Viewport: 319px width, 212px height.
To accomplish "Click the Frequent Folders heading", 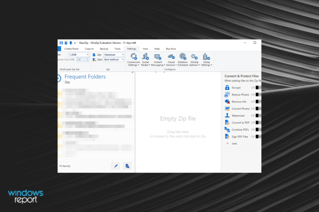I will pos(85,77).
